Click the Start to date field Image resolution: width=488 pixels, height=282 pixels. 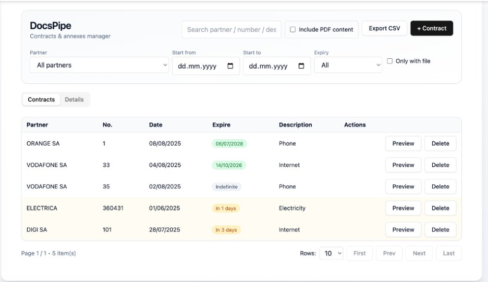tap(277, 66)
